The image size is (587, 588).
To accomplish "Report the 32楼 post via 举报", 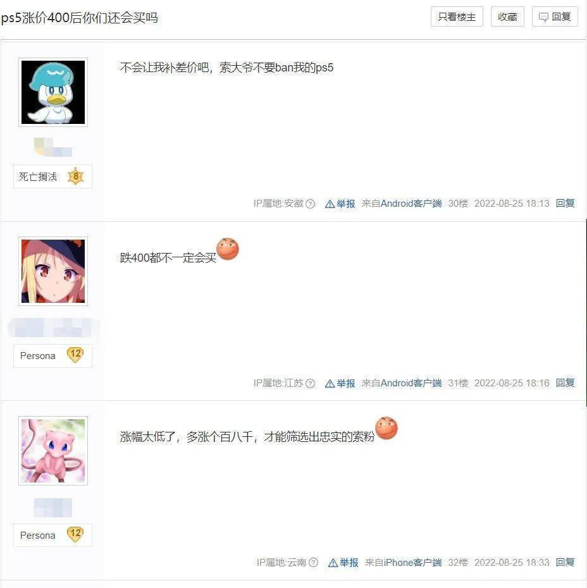I will 343,563.
